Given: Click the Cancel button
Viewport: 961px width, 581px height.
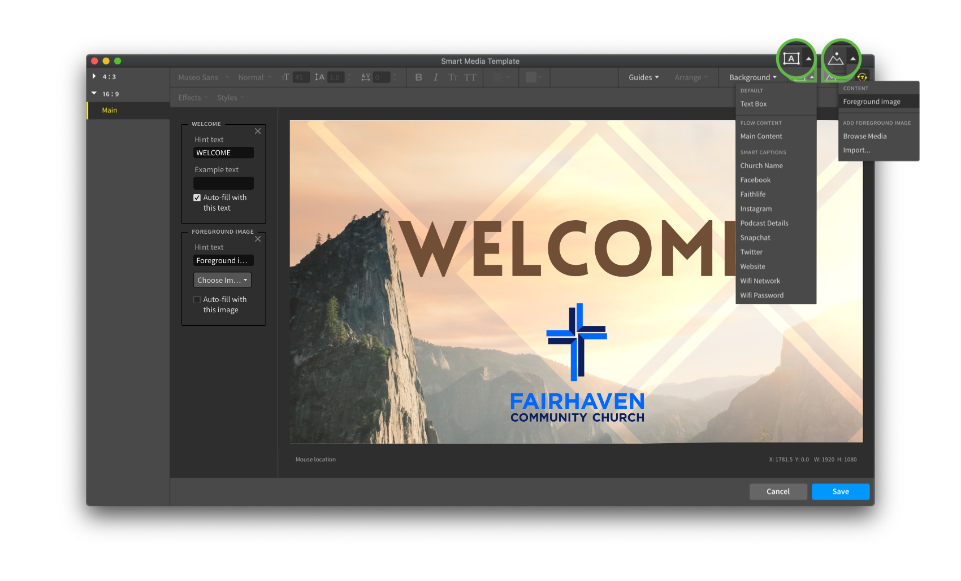Looking at the screenshot, I should coord(778,491).
